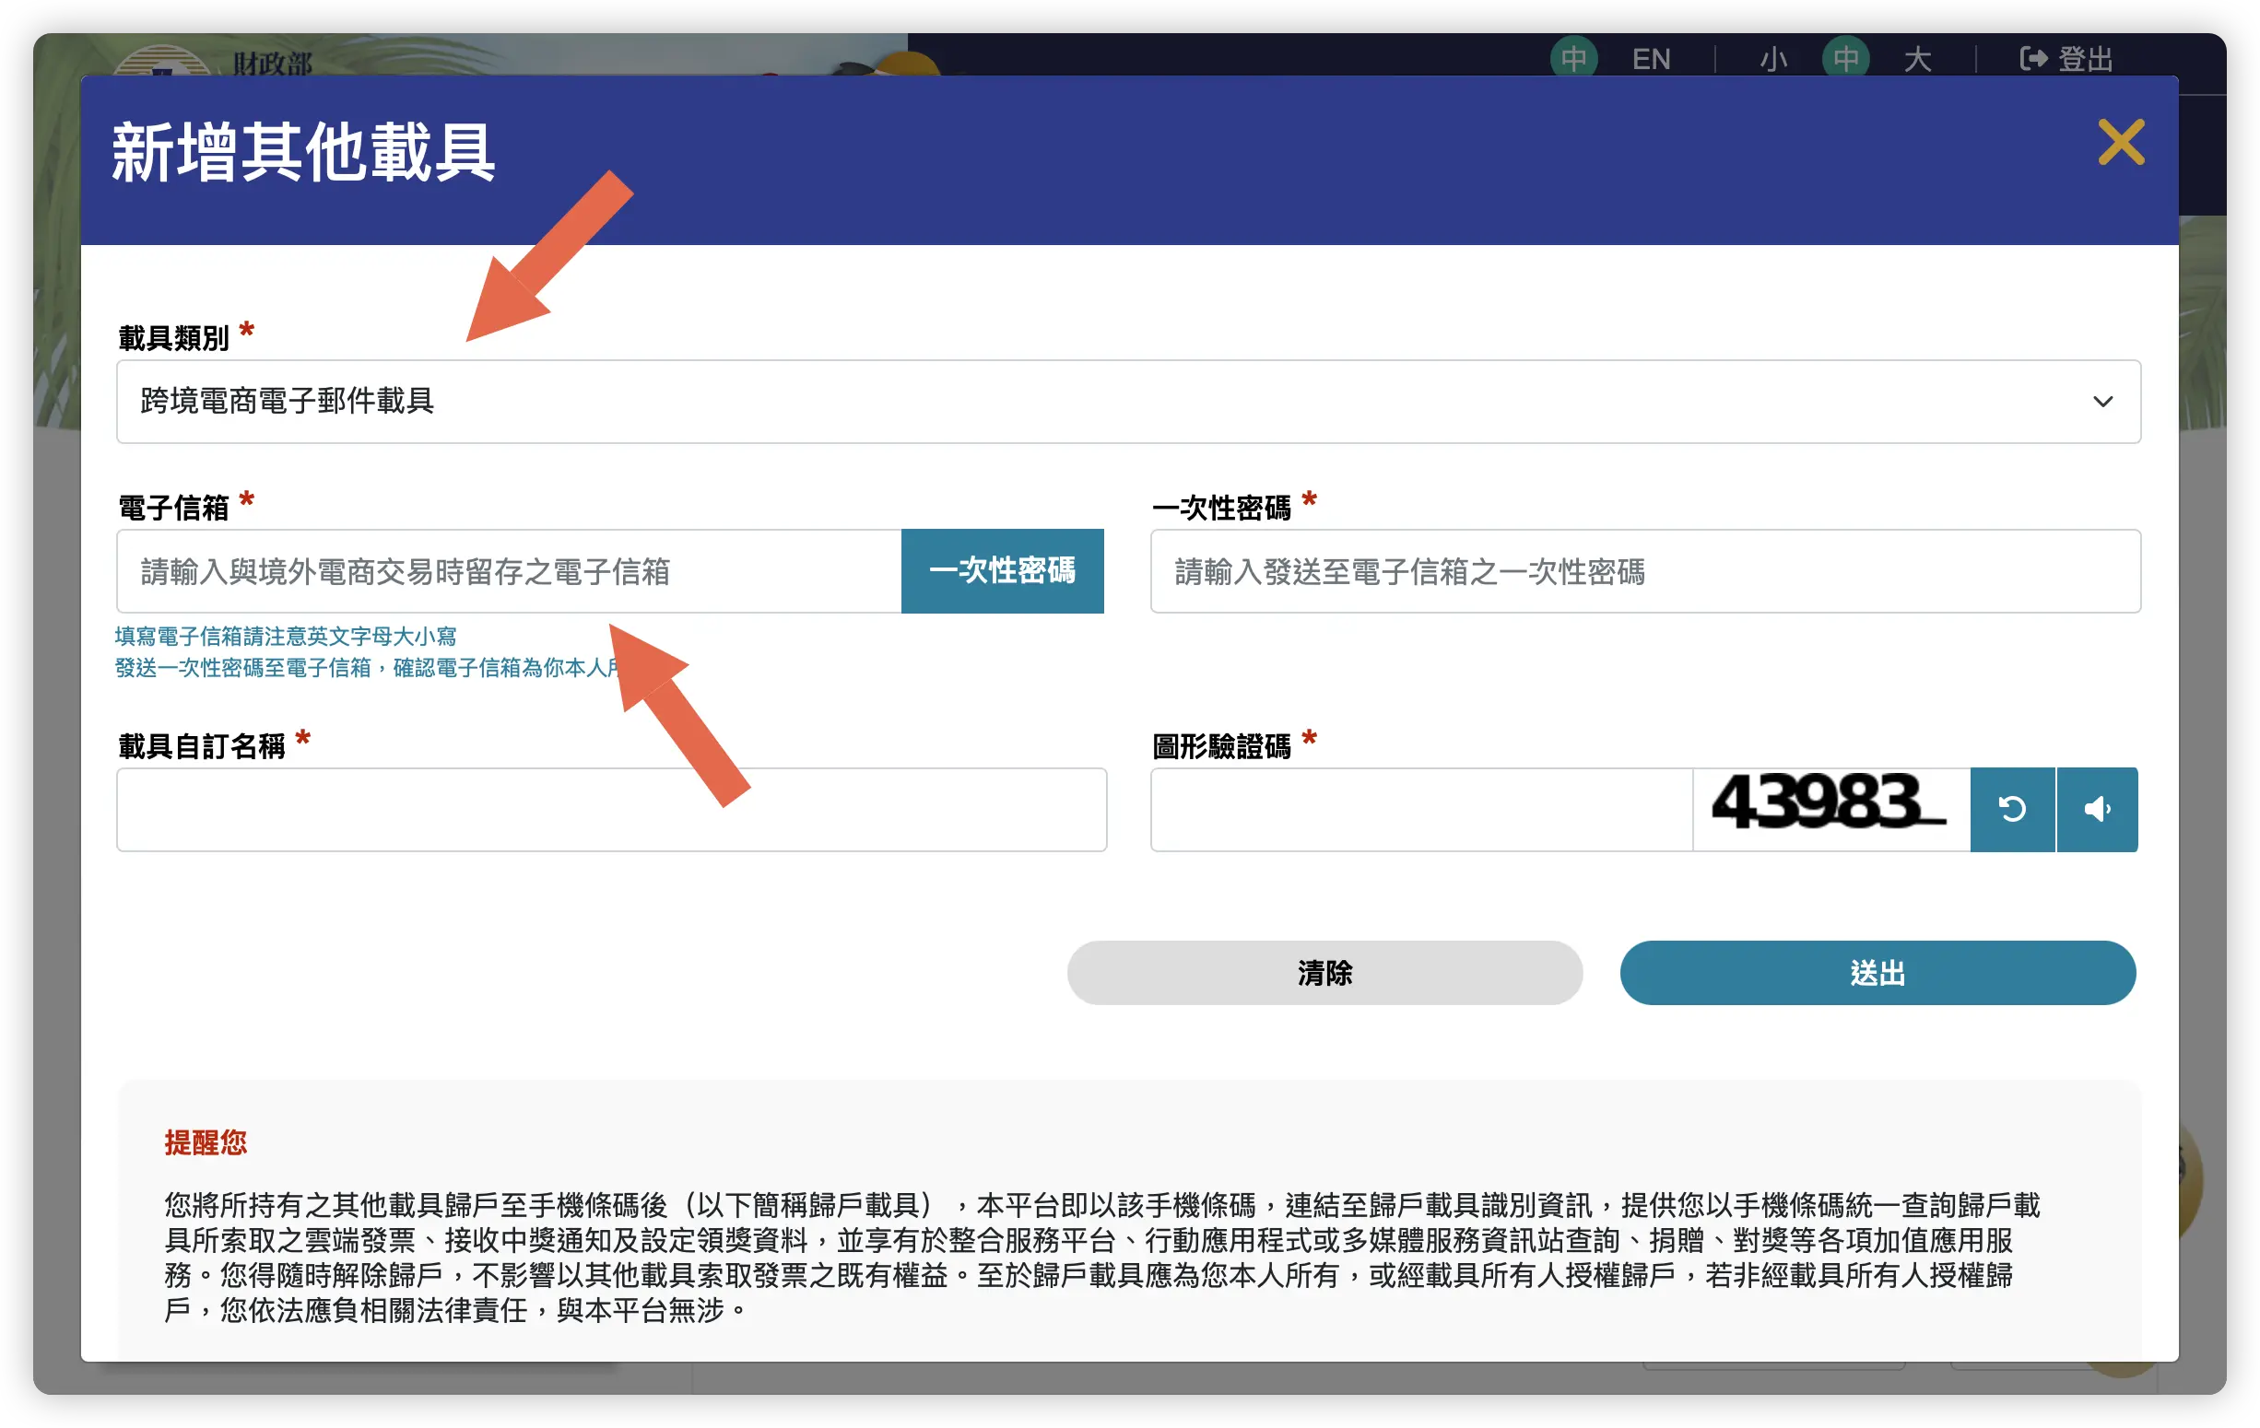Set font size to 中

tap(1845, 58)
